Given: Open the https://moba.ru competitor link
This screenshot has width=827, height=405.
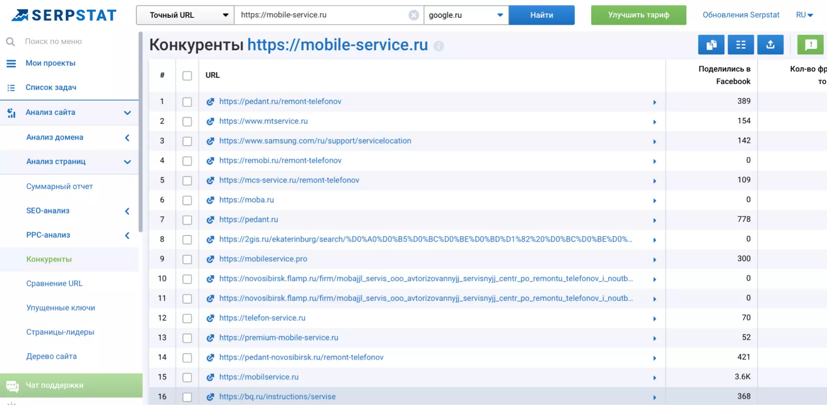Looking at the screenshot, I should point(247,200).
